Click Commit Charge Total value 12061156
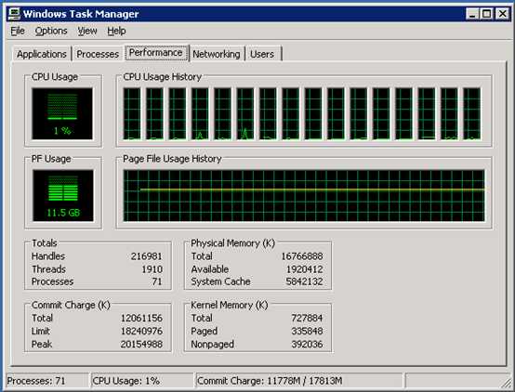Screen dimensions: 515x392 pyautogui.click(x=141, y=318)
